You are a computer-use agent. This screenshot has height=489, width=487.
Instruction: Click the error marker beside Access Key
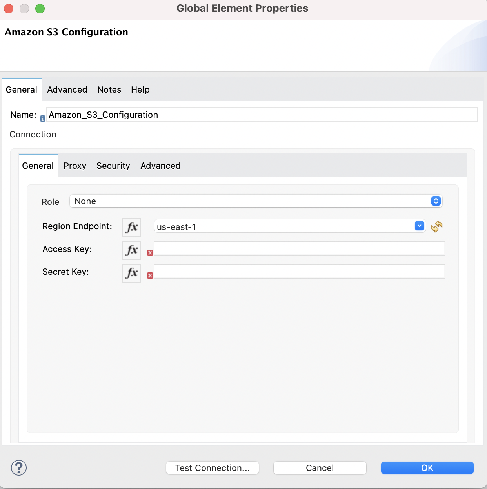click(x=150, y=253)
